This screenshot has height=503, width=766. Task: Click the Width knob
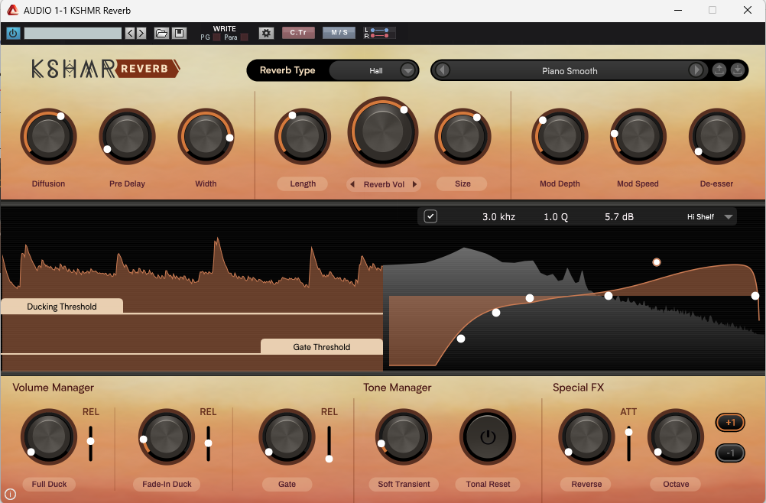(206, 136)
